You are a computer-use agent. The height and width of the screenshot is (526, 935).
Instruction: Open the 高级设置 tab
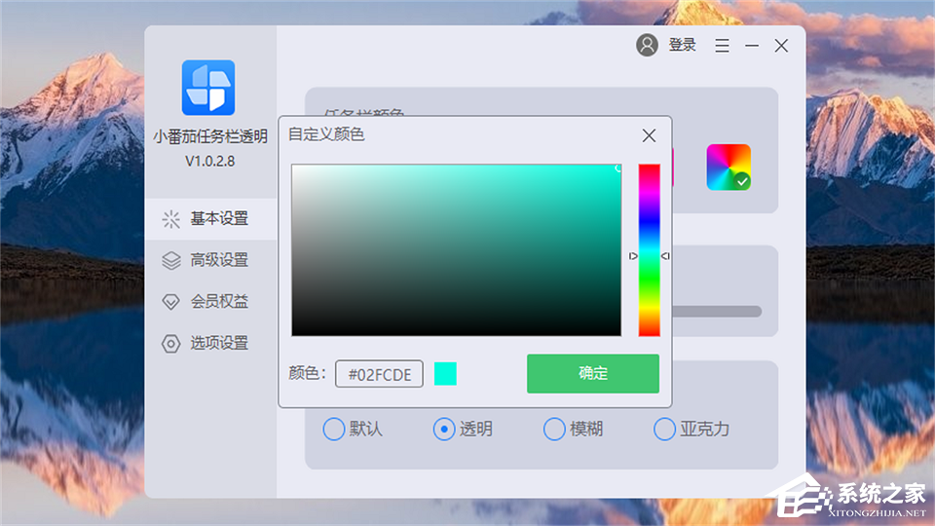(211, 261)
